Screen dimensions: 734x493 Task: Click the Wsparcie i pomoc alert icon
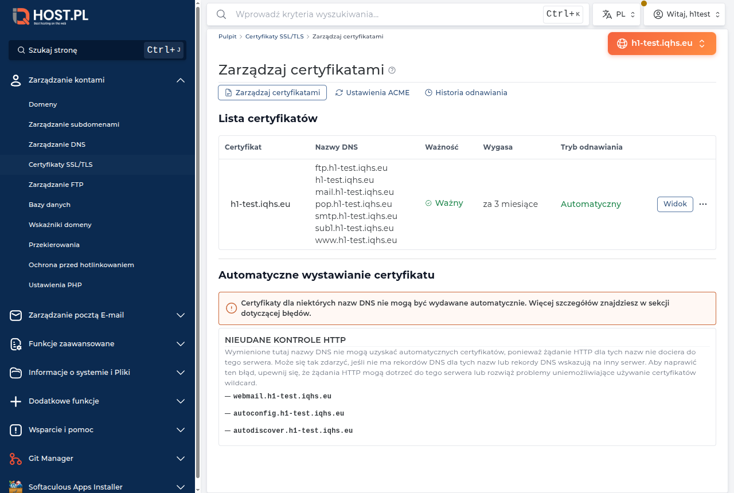point(16,430)
